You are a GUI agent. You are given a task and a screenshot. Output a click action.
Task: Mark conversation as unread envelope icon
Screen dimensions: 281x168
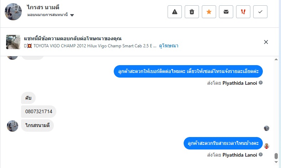pos(226,12)
